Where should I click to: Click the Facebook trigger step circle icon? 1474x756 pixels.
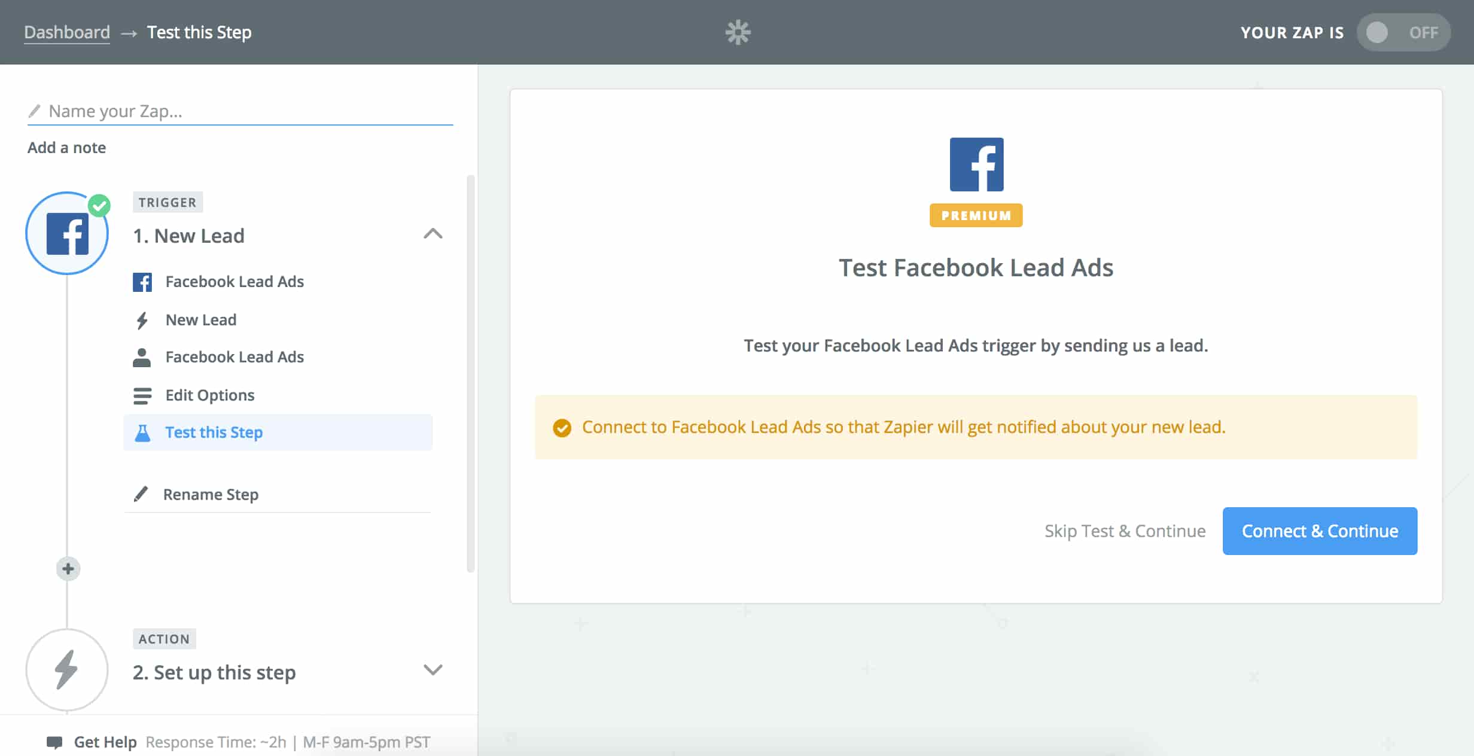point(67,233)
